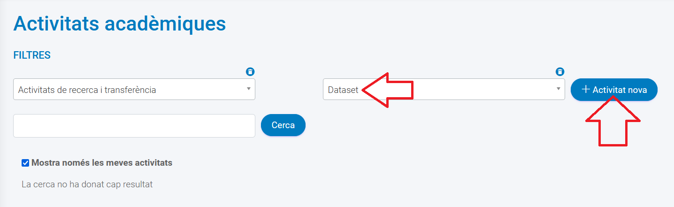The height and width of the screenshot is (207, 674).
Task: Clear the research activities filter using its trash icon
Action: click(x=251, y=72)
